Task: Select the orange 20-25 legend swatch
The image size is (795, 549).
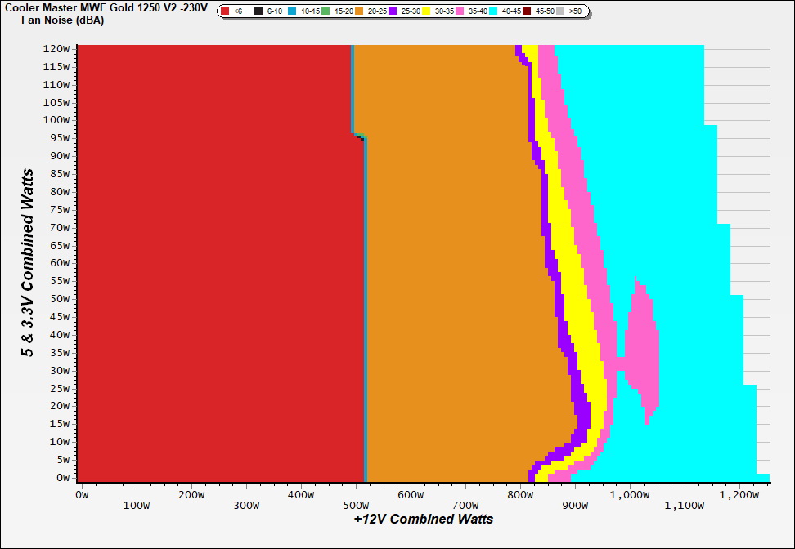Action: [x=359, y=11]
